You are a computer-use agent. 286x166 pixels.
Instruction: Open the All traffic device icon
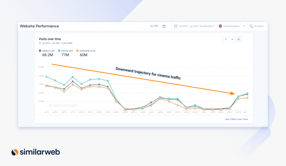click(251, 26)
